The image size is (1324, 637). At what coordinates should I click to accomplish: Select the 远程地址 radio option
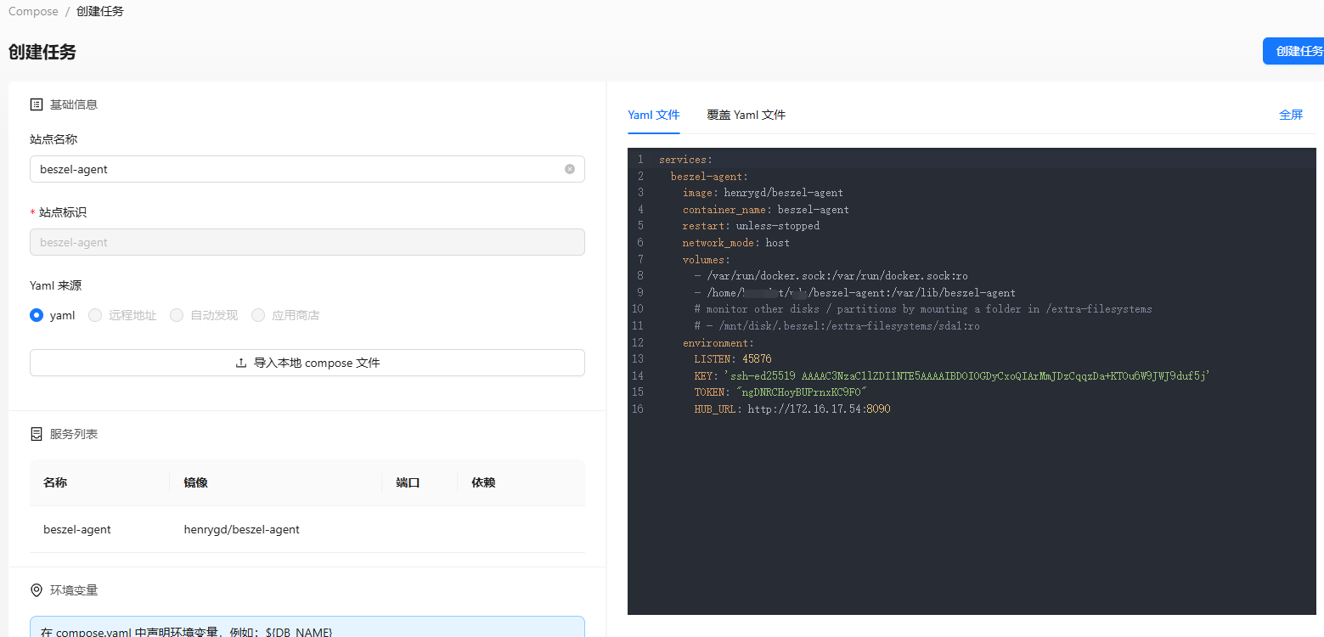coord(95,315)
